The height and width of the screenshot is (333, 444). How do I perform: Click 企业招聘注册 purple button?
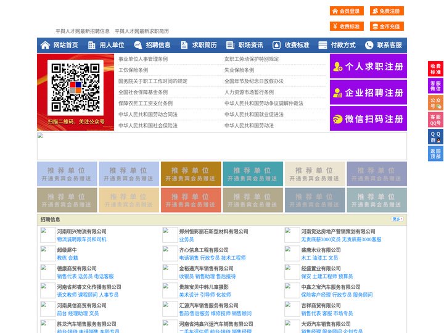(368, 92)
